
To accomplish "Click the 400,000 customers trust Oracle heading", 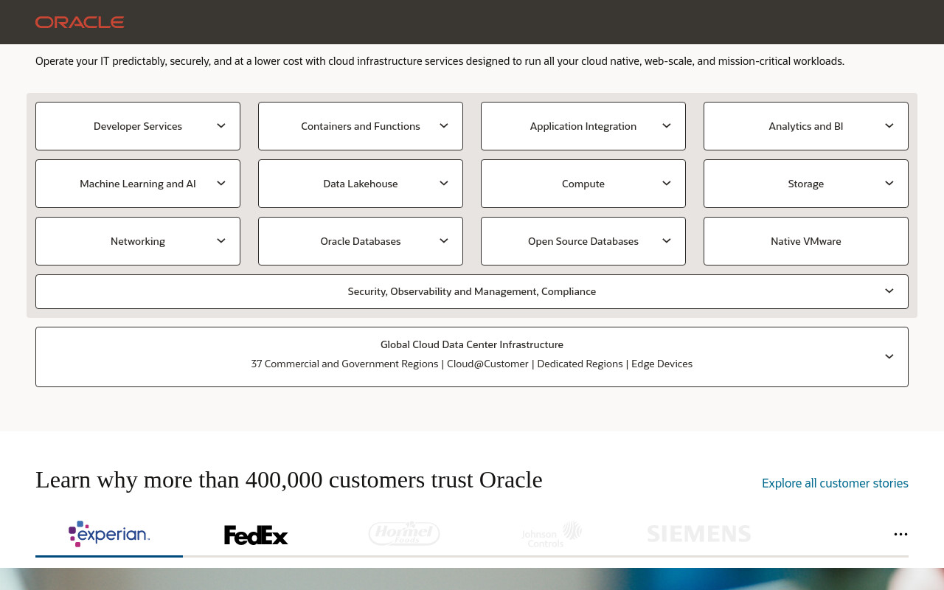I will 289,479.
